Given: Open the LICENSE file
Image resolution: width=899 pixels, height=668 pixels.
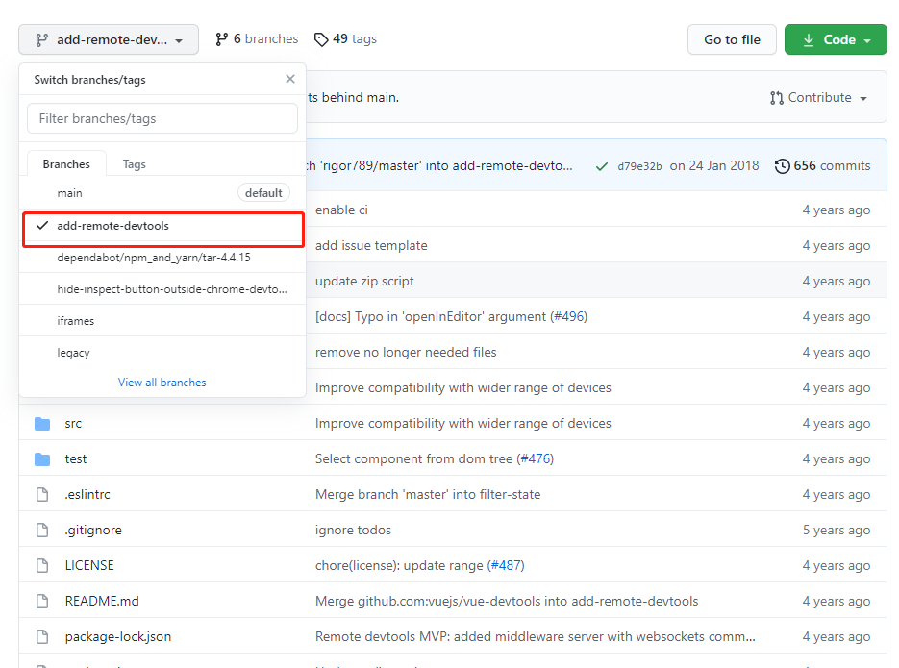Looking at the screenshot, I should (x=89, y=565).
